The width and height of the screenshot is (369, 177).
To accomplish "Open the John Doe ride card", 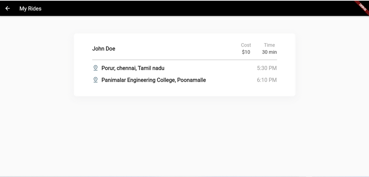I will tap(184, 65).
